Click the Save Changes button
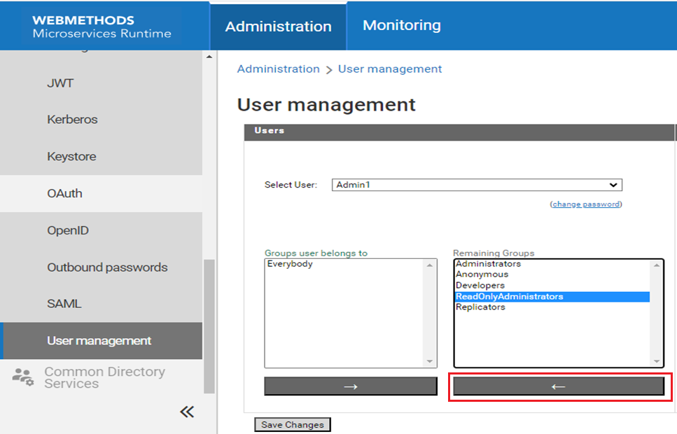677x434 pixels. pos(292,425)
